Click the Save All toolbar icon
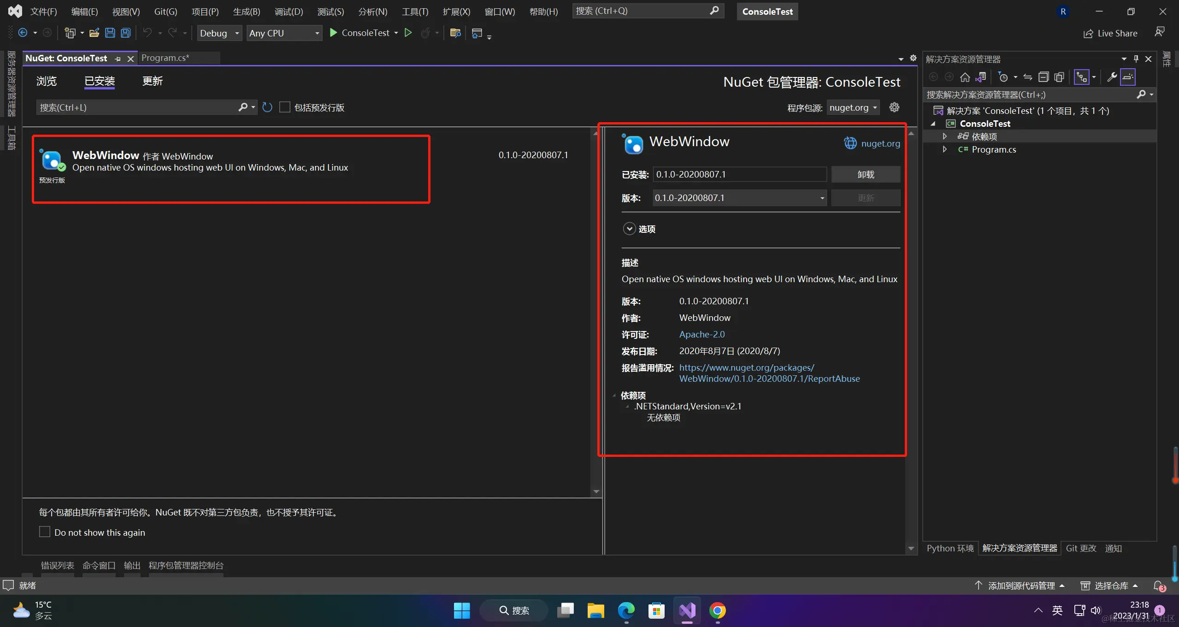 (125, 33)
